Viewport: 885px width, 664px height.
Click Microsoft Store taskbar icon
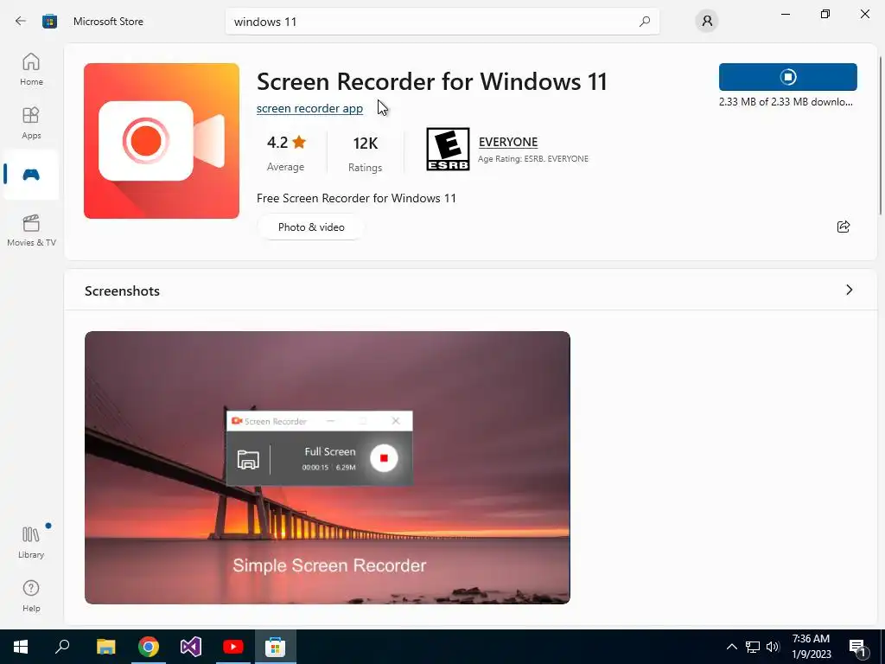pos(276,647)
